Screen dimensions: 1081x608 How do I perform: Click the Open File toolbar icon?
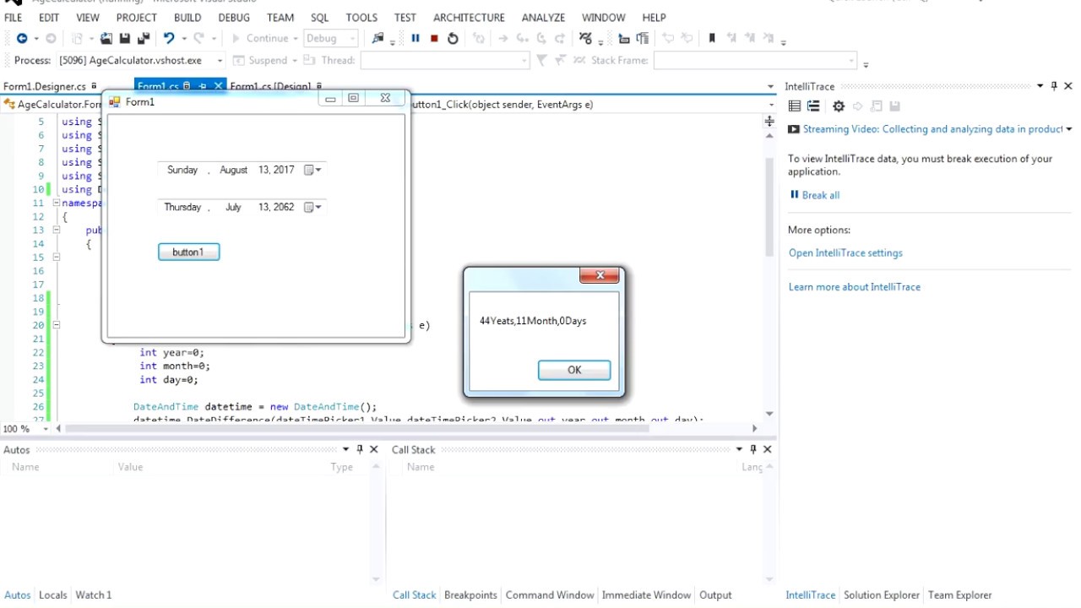tap(106, 38)
